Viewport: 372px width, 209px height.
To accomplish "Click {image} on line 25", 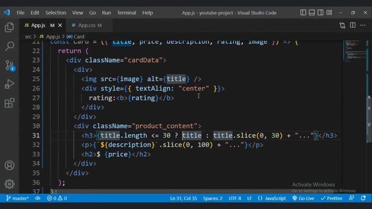I will (x=130, y=79).
